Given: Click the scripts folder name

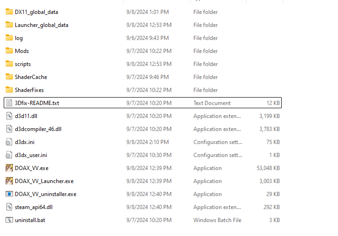Looking at the screenshot, I should pos(23,64).
